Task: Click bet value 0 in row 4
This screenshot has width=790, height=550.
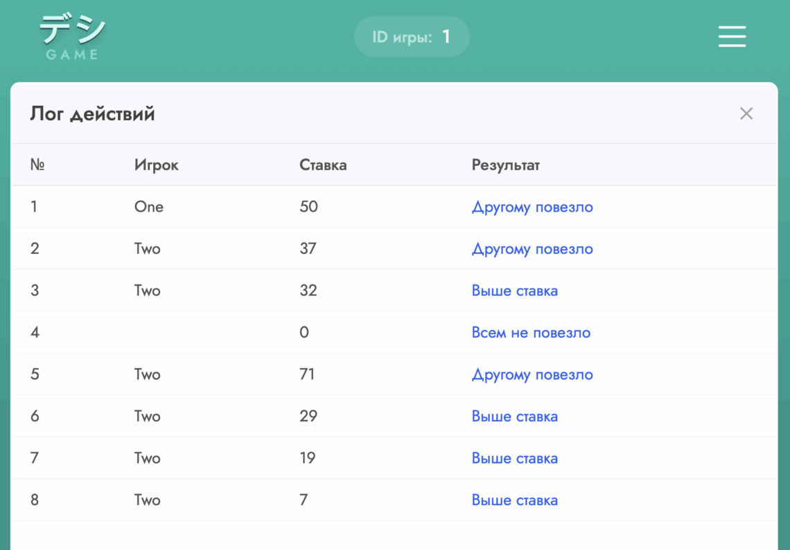Action: coord(304,333)
